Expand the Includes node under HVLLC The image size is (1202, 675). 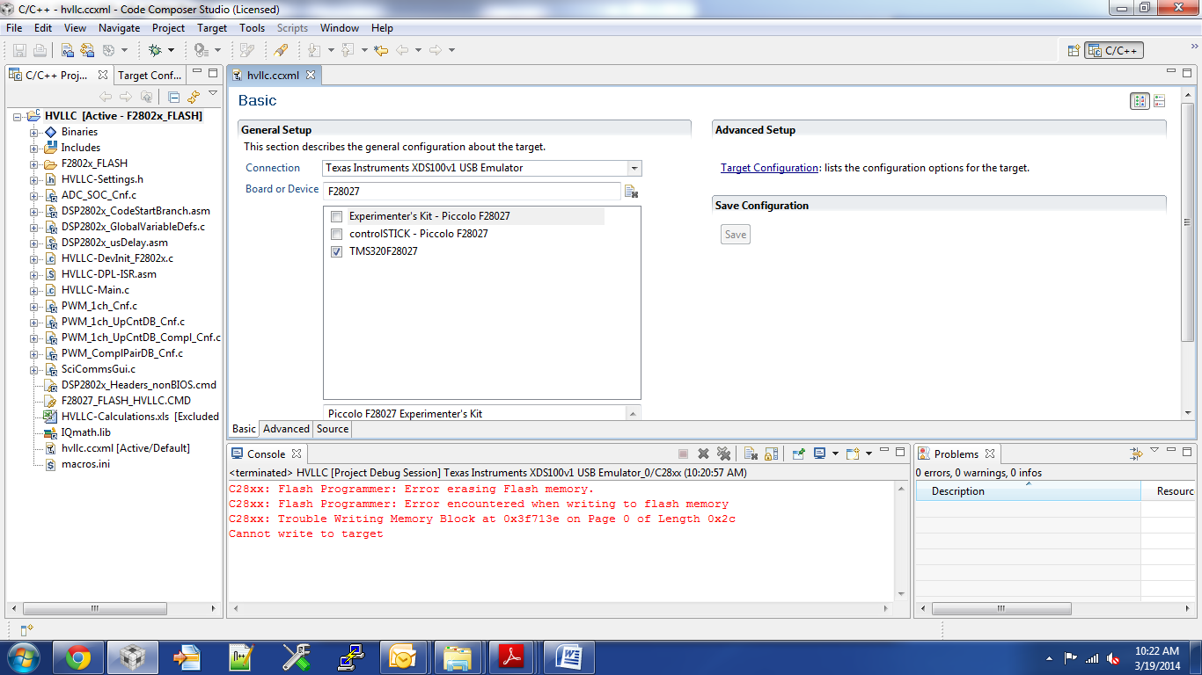tap(32, 147)
